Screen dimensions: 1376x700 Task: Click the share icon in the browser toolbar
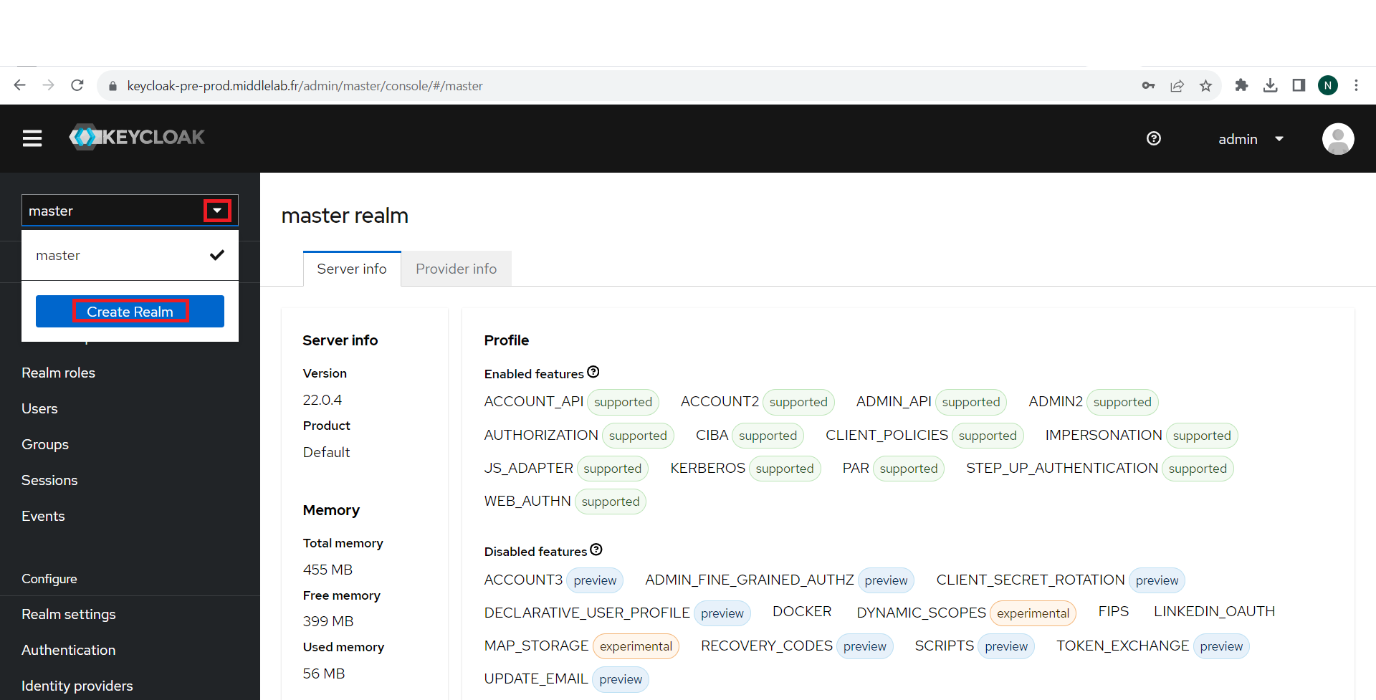[1177, 85]
